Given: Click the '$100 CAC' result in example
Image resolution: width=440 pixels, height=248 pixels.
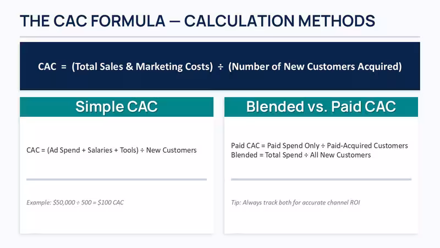Looking at the screenshot, I should tap(111, 202).
